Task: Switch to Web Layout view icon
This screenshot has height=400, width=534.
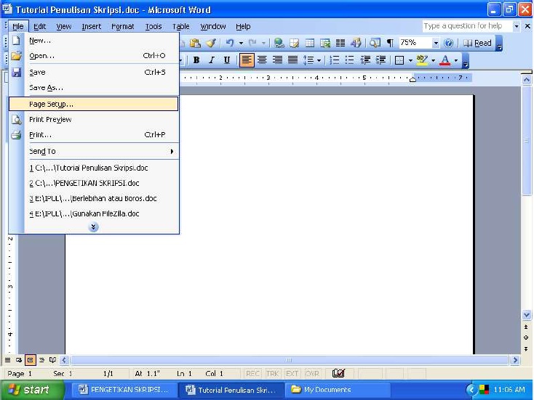Action: [19, 359]
